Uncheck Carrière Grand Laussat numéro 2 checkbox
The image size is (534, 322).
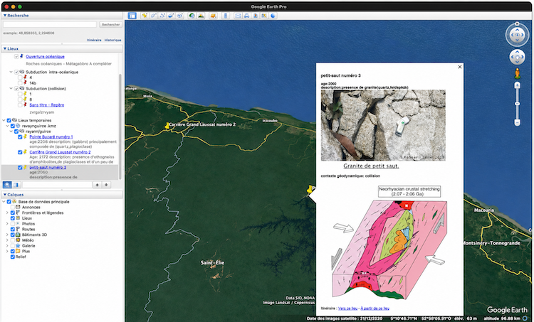coord(20,152)
